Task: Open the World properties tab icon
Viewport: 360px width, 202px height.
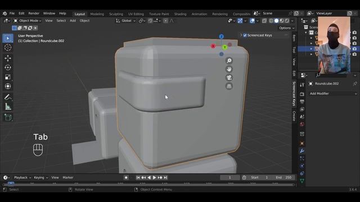Action: tap(302, 125)
